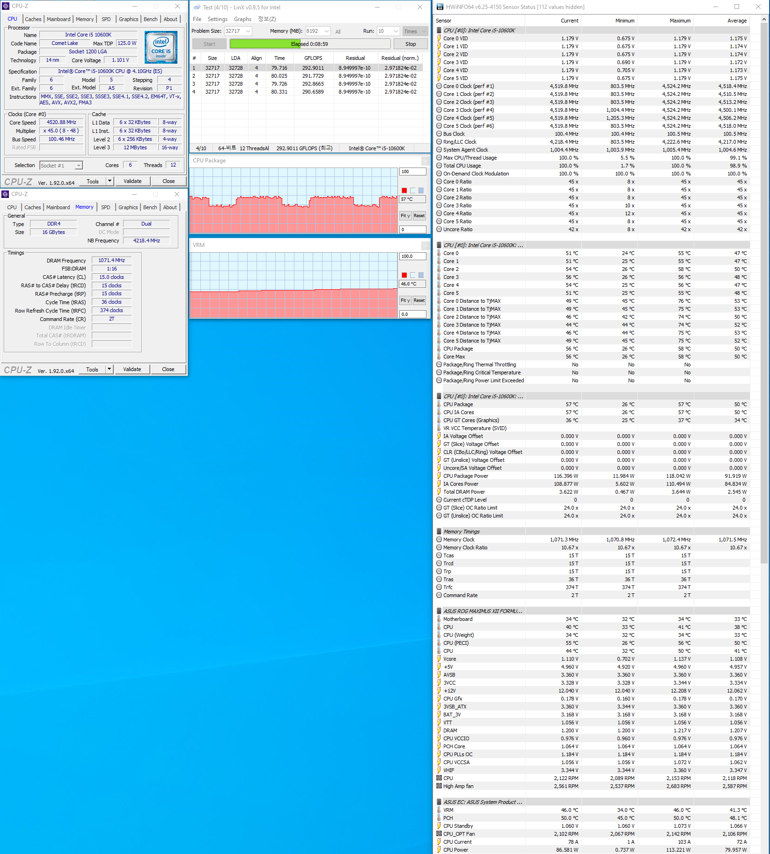Click Fit y on the CPU Package graph

[x=405, y=216]
